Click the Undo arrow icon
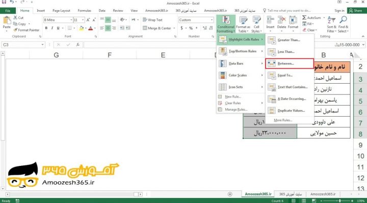 [x=12, y=2]
